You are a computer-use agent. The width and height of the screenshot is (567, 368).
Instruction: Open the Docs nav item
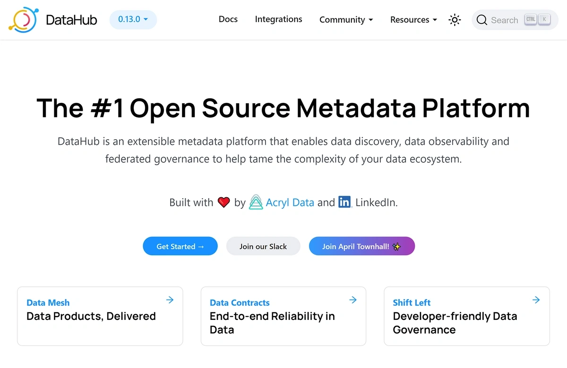click(x=228, y=19)
